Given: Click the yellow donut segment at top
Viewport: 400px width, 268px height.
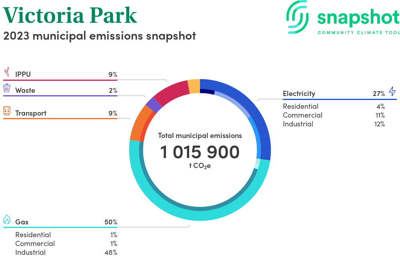Looking at the screenshot, I should (194, 86).
